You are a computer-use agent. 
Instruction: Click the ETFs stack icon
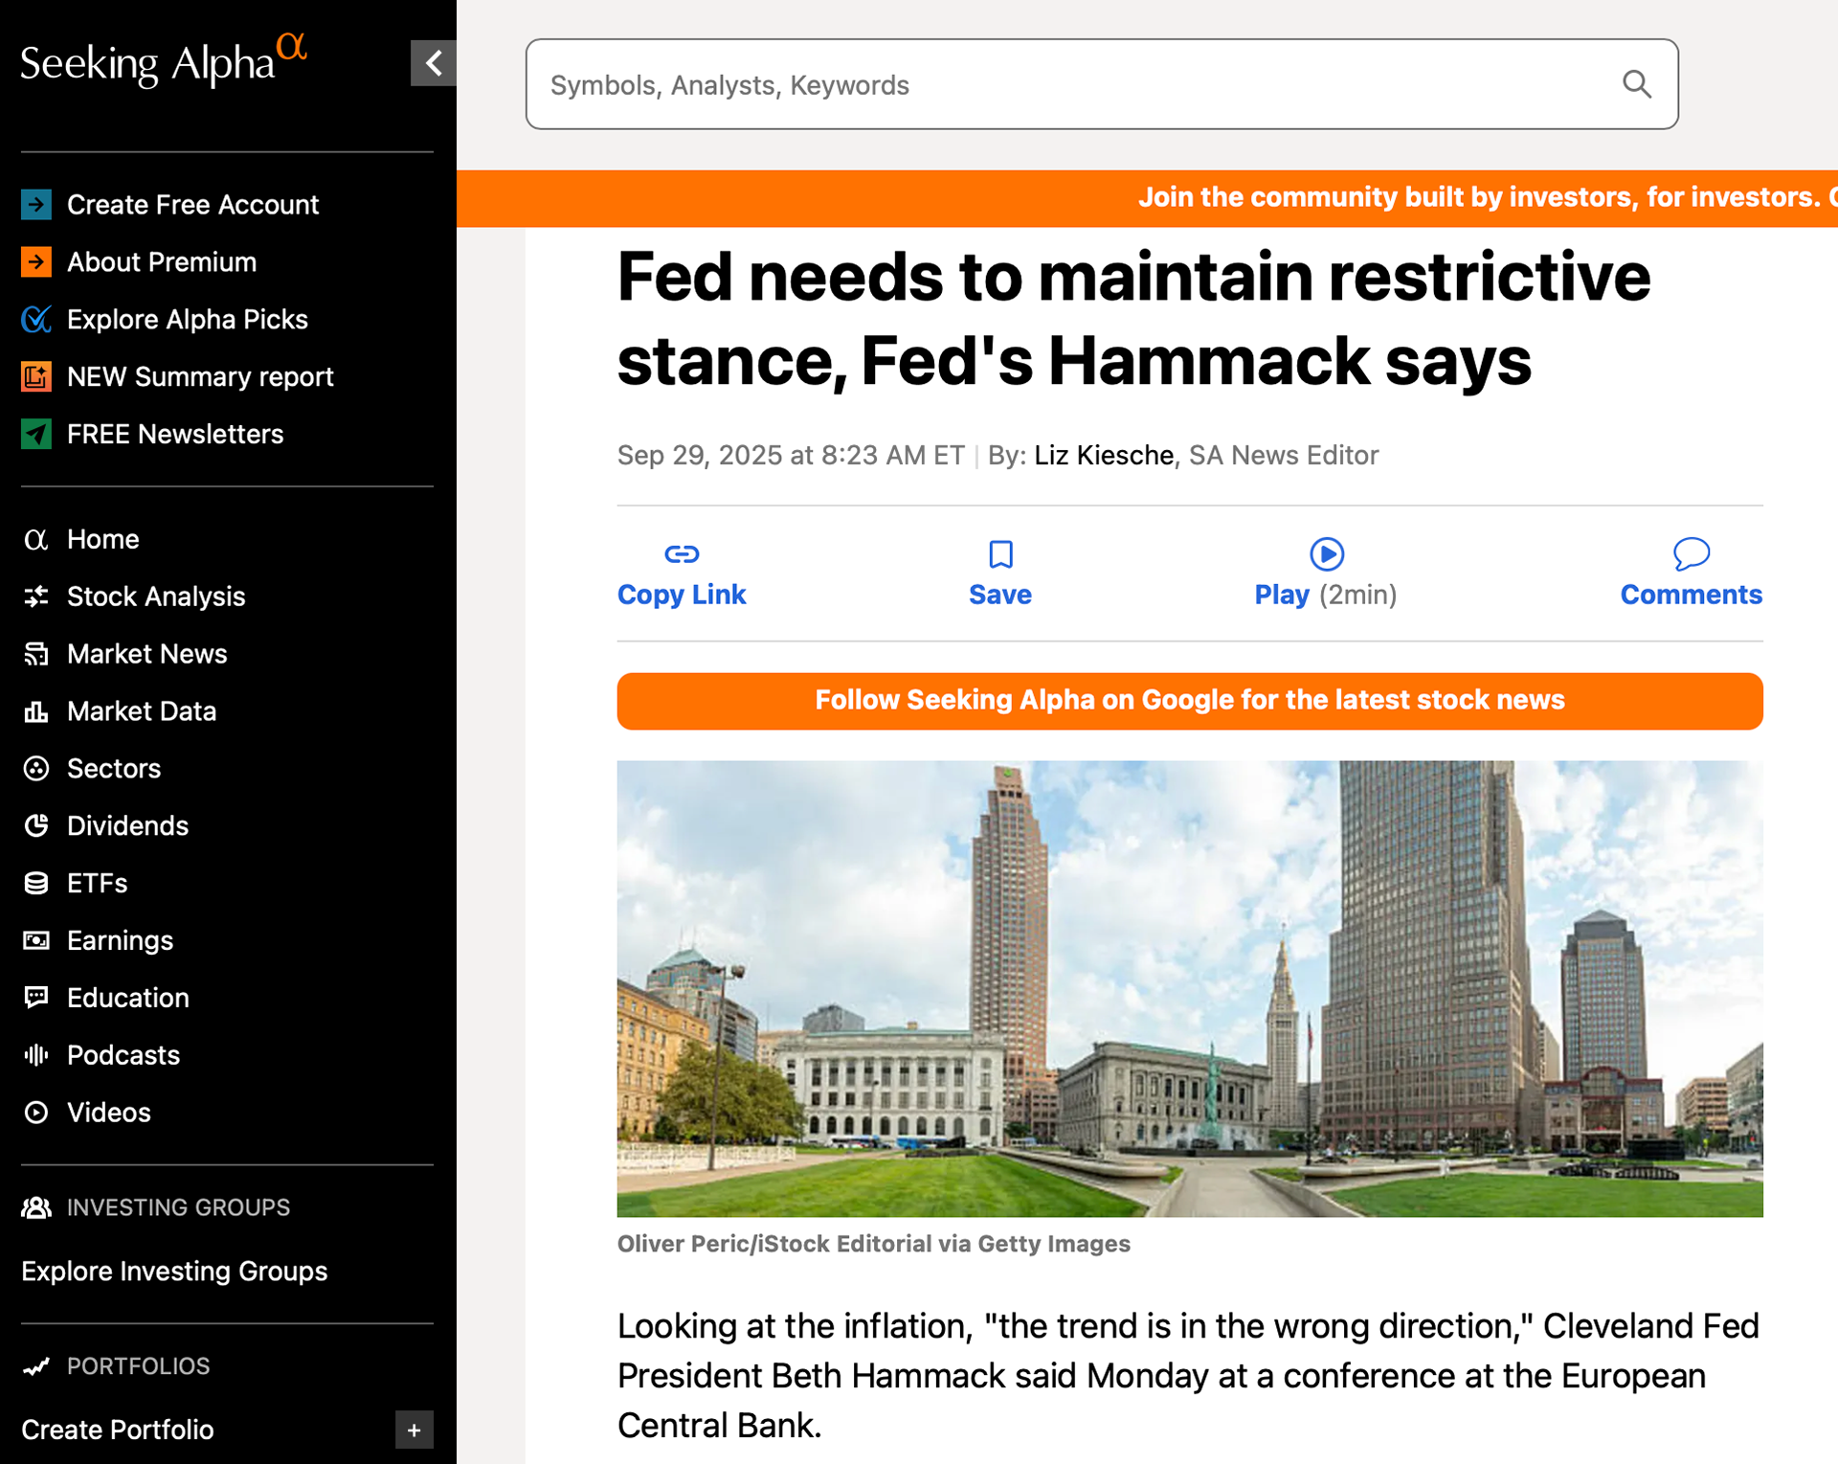[x=36, y=883]
